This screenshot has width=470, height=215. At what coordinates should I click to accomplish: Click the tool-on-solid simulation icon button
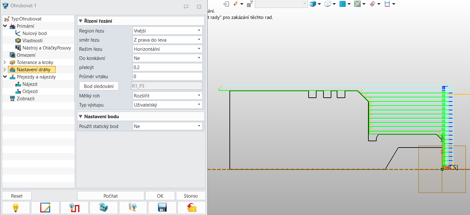pos(104,208)
